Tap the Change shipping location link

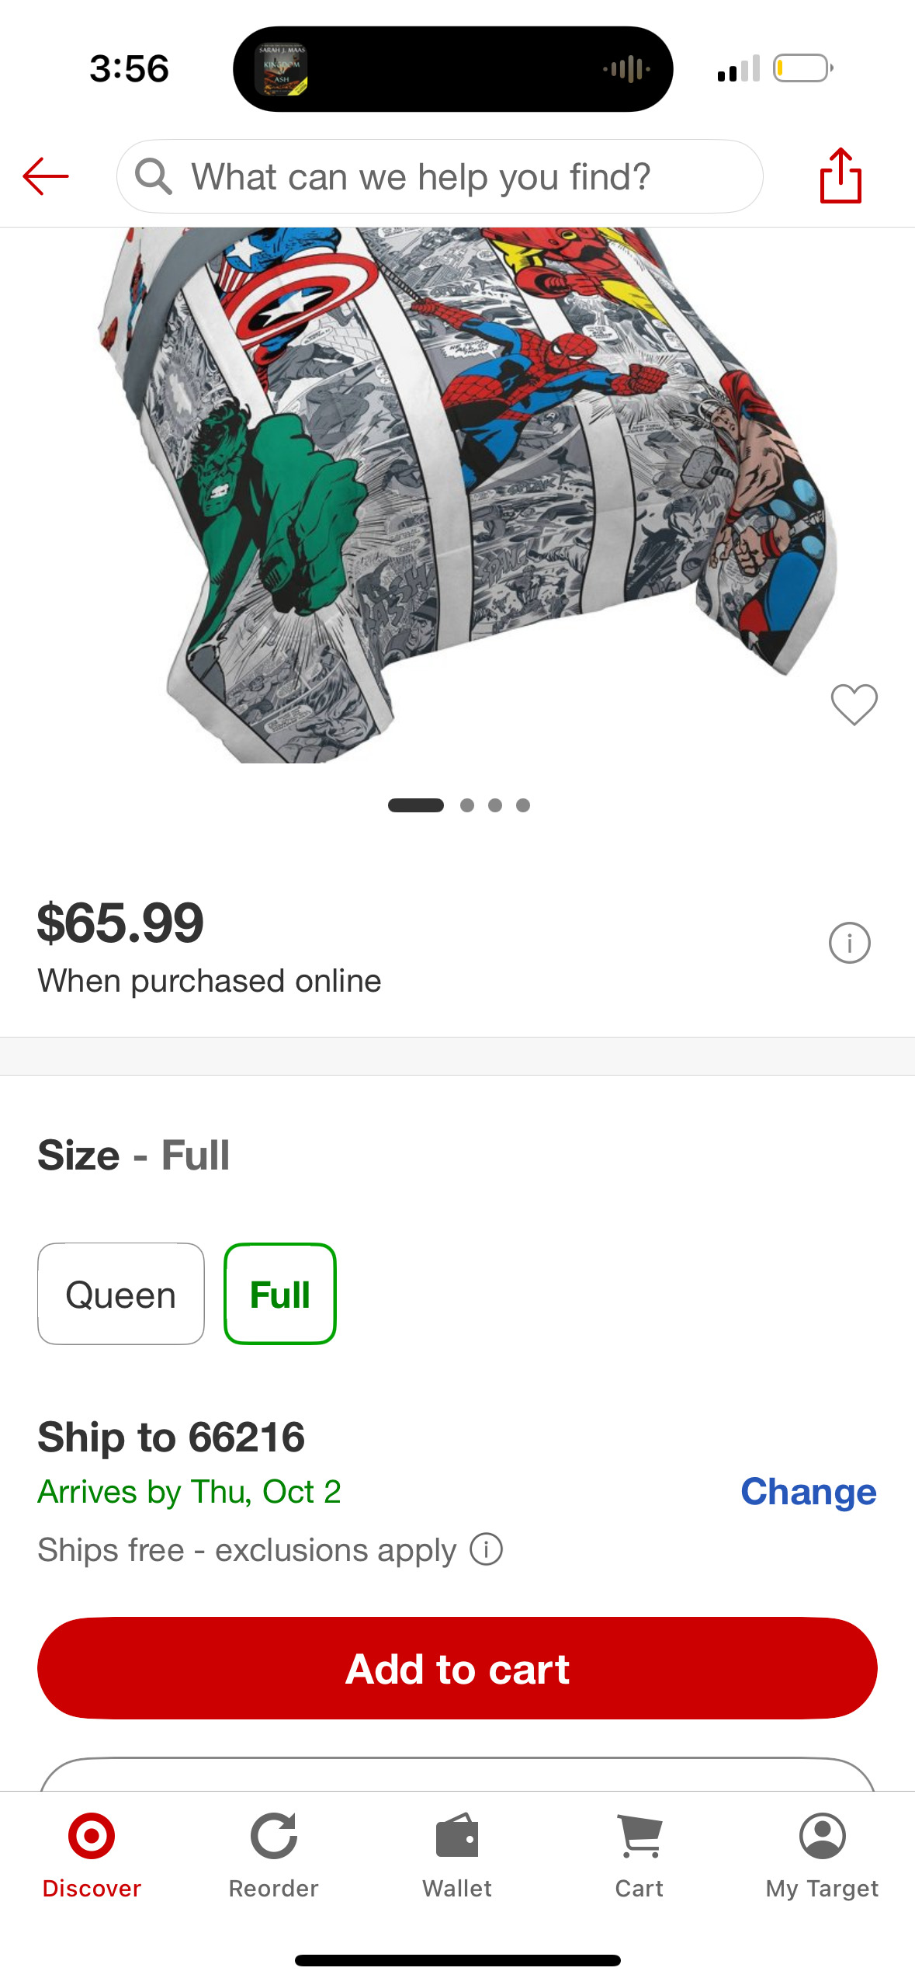808,1491
